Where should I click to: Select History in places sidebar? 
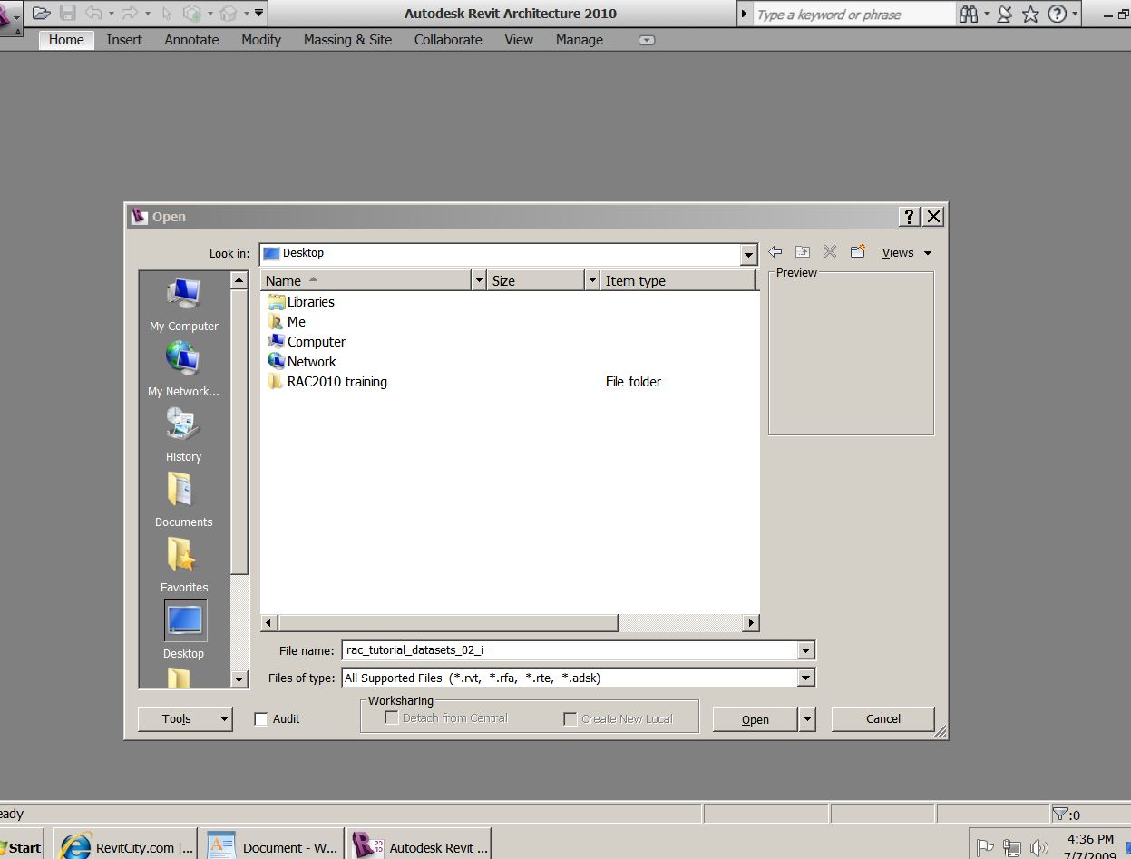tap(184, 435)
